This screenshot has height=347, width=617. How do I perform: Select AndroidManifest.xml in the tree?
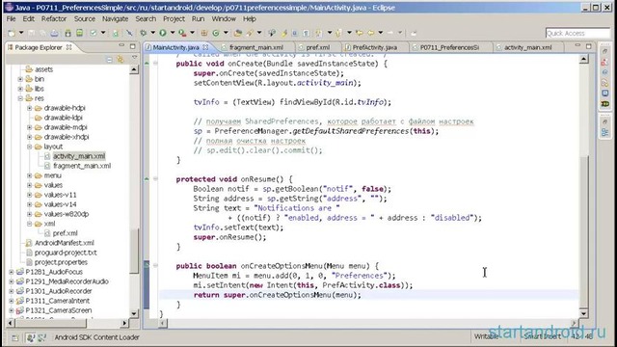click(x=65, y=243)
